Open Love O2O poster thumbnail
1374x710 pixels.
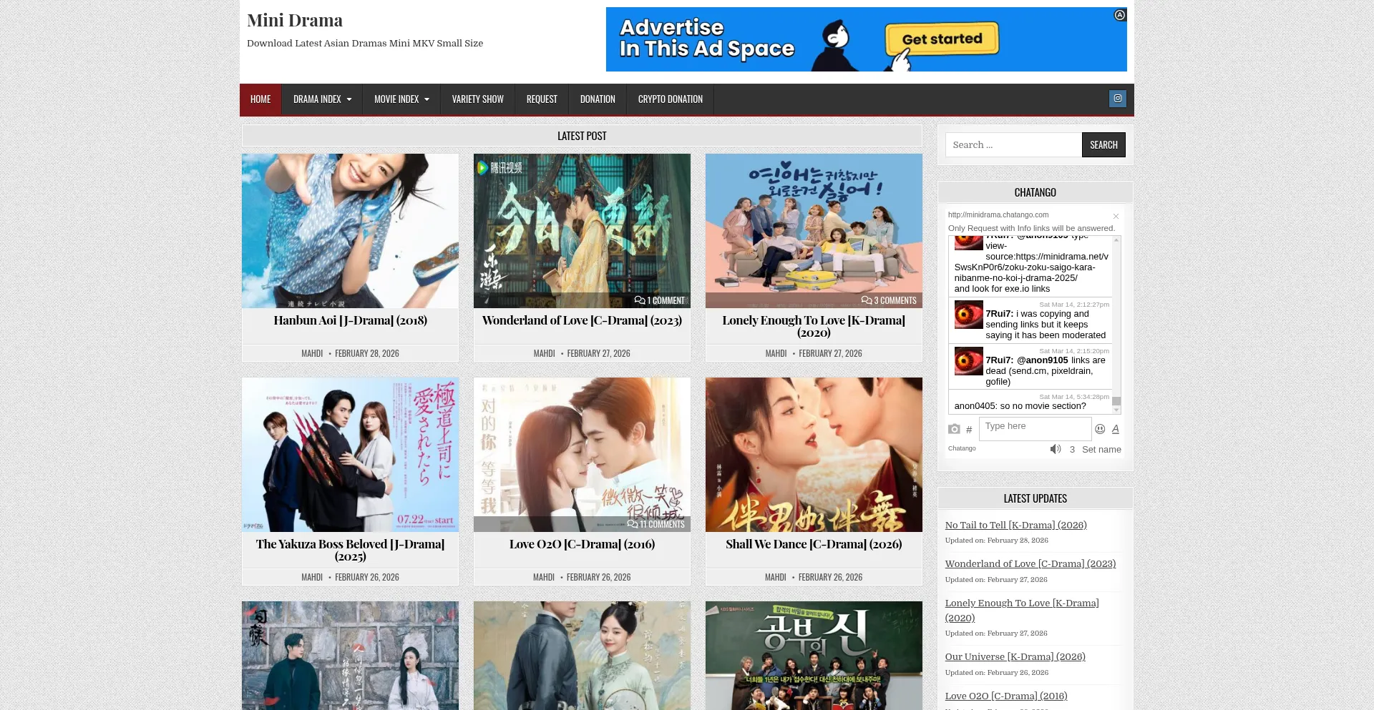[x=582, y=455]
